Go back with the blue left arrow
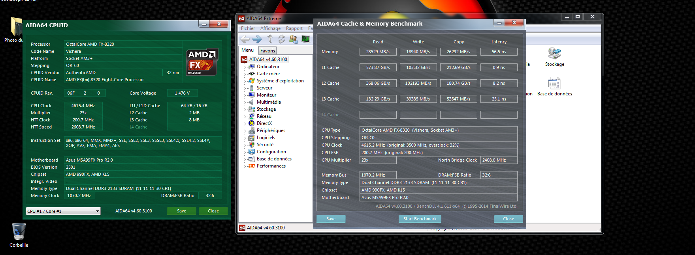Viewport: 695px width, 255px height. (245, 39)
